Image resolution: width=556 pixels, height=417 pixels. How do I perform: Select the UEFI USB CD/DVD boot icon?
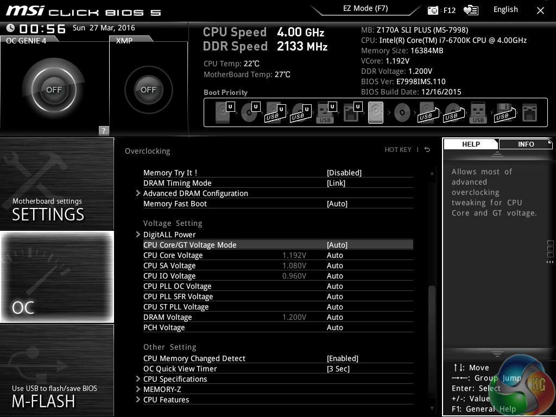coord(301,113)
